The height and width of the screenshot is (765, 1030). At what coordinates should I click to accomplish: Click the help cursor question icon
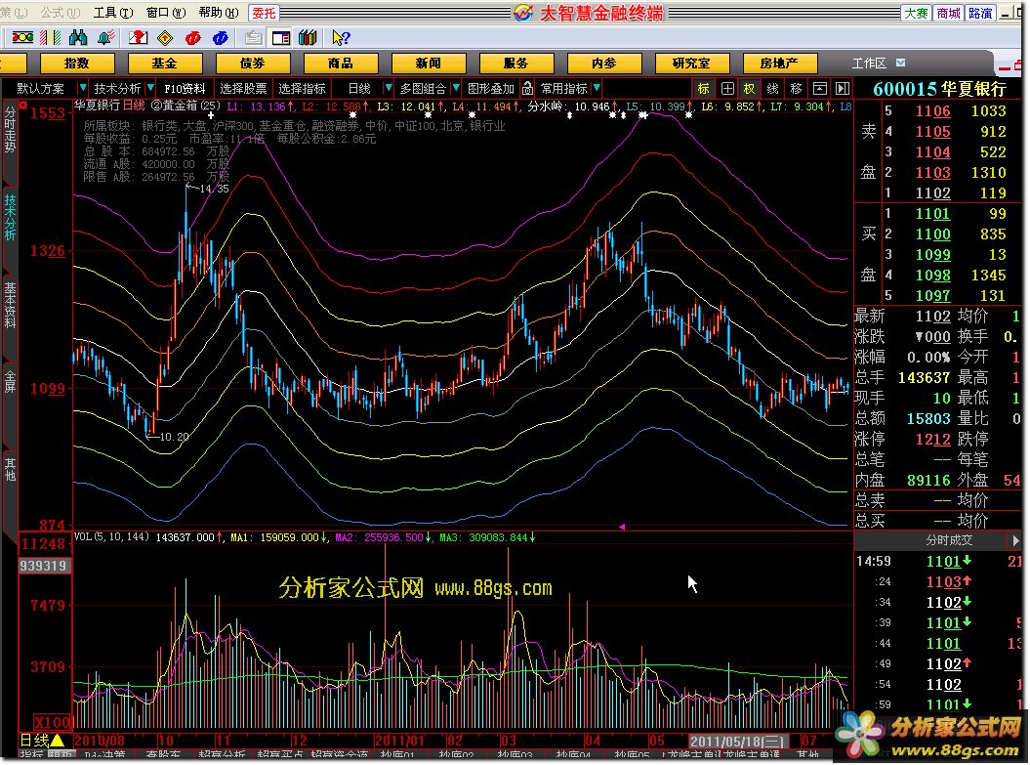pos(341,38)
